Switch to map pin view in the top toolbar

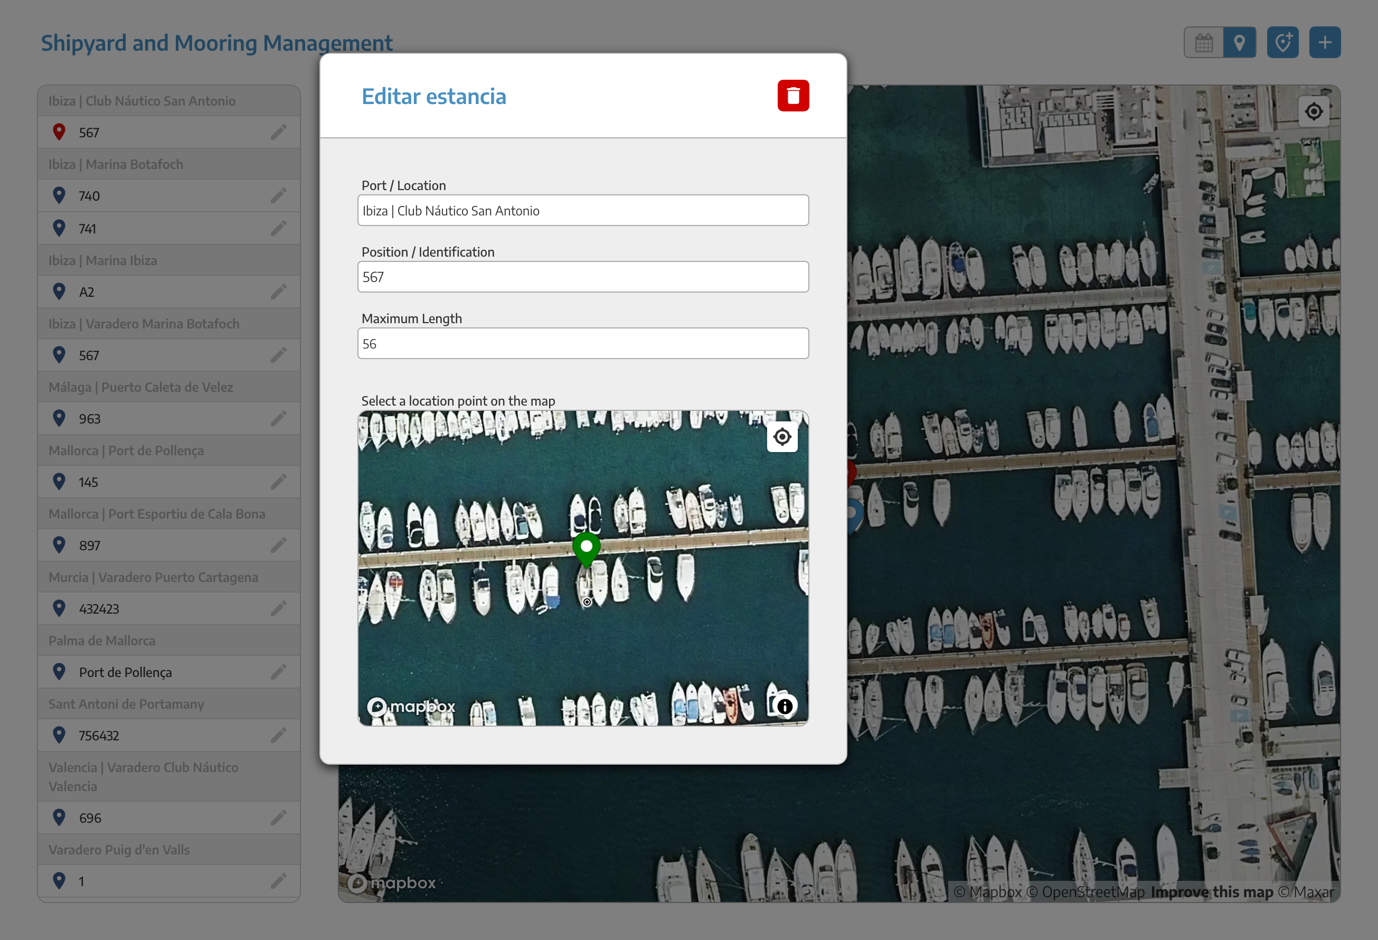(1239, 42)
